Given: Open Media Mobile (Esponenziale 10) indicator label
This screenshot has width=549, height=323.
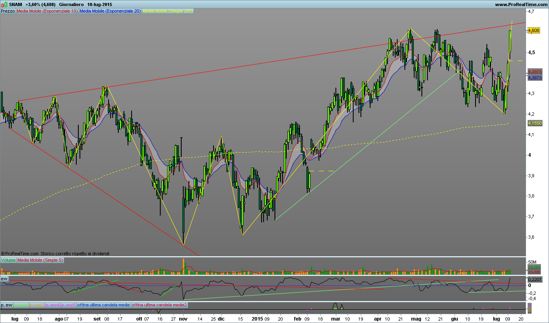Looking at the screenshot, I should click(47, 11).
